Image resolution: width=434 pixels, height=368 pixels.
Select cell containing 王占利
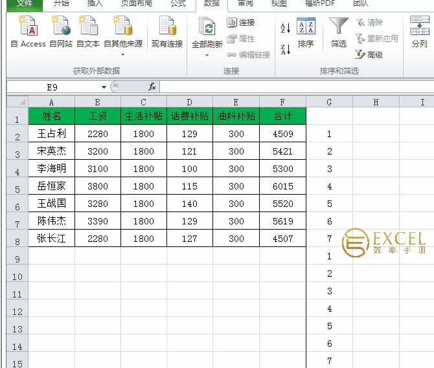tap(51, 134)
